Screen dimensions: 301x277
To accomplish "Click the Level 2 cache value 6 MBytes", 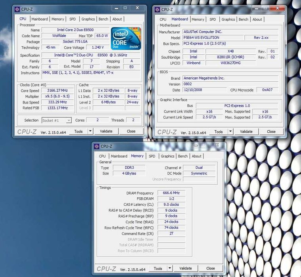I will [108, 102].
